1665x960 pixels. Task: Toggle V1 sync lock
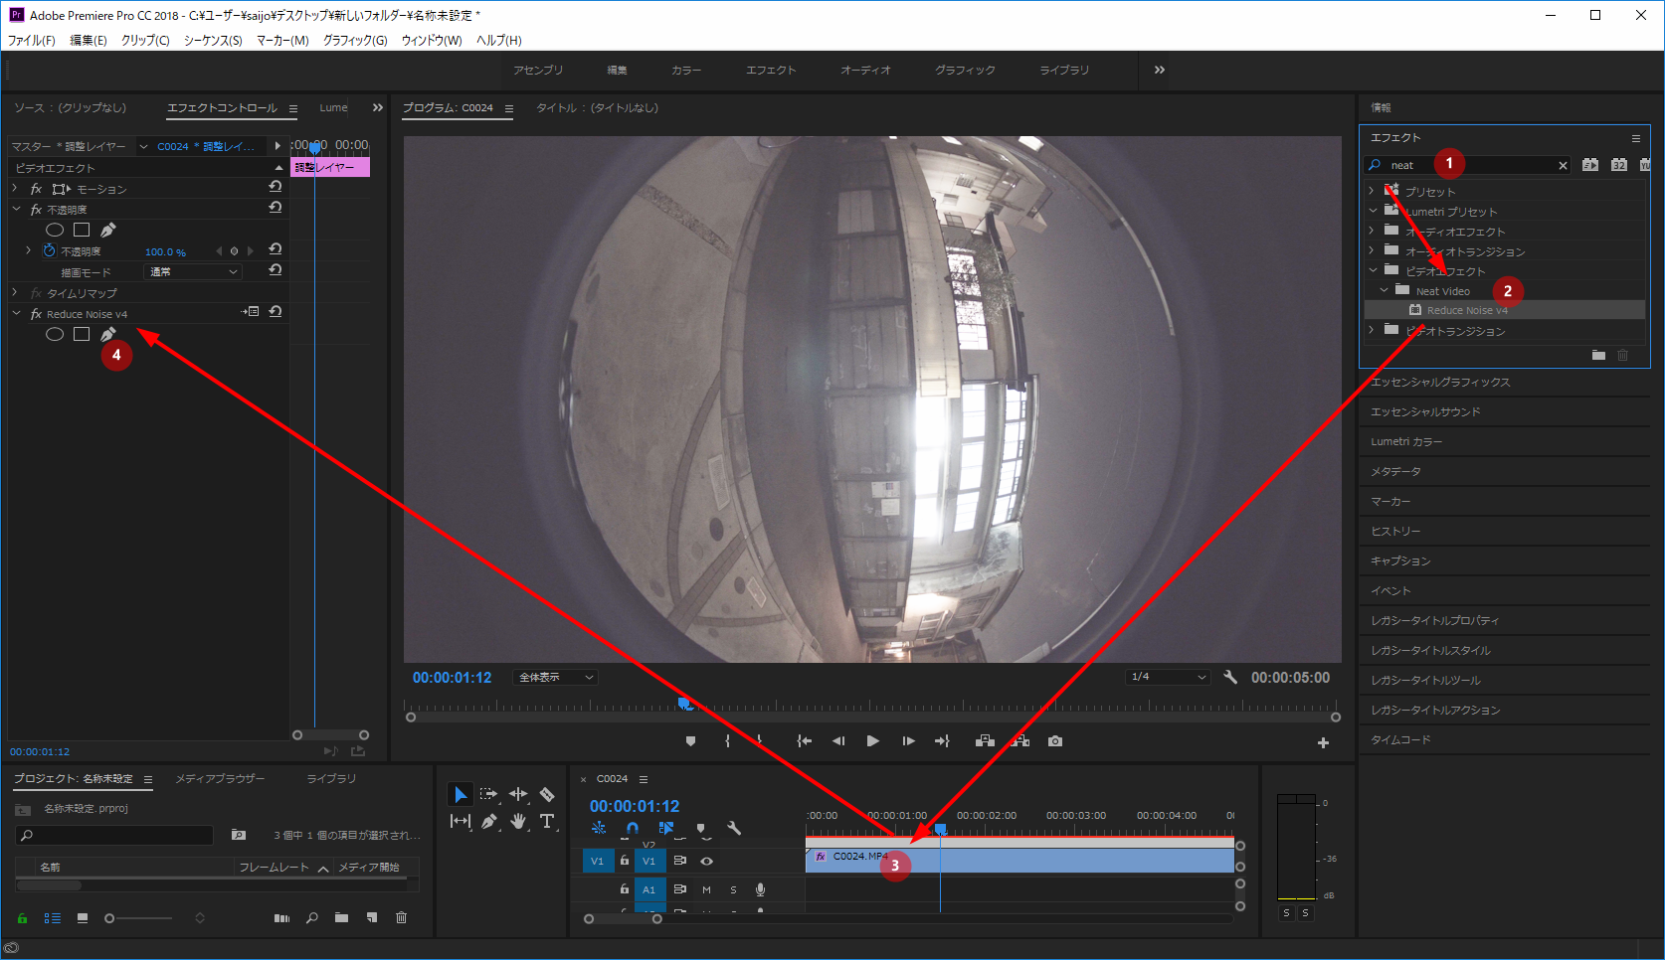[680, 861]
